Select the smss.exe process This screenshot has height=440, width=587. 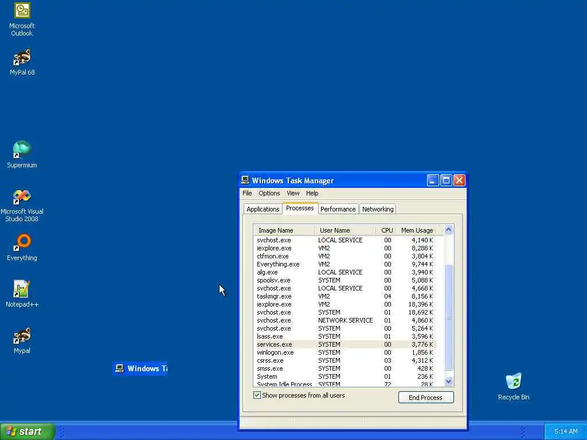pyautogui.click(x=345, y=368)
